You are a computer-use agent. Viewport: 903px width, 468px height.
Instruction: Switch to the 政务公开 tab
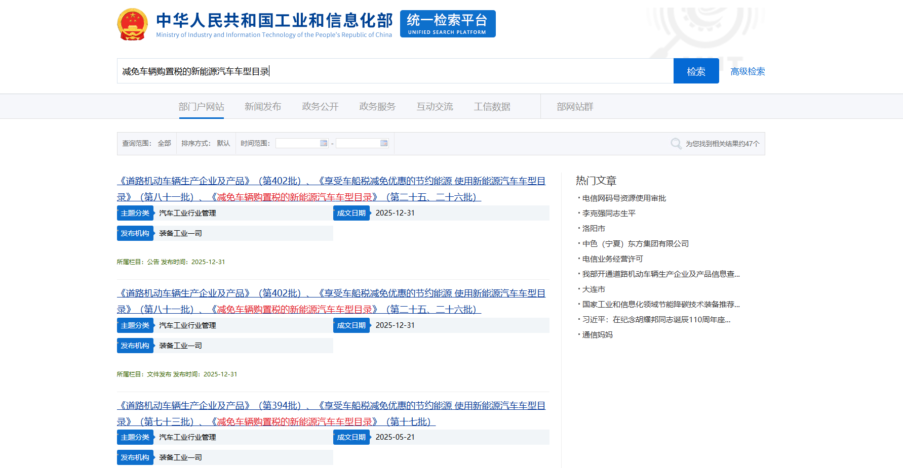pos(320,107)
